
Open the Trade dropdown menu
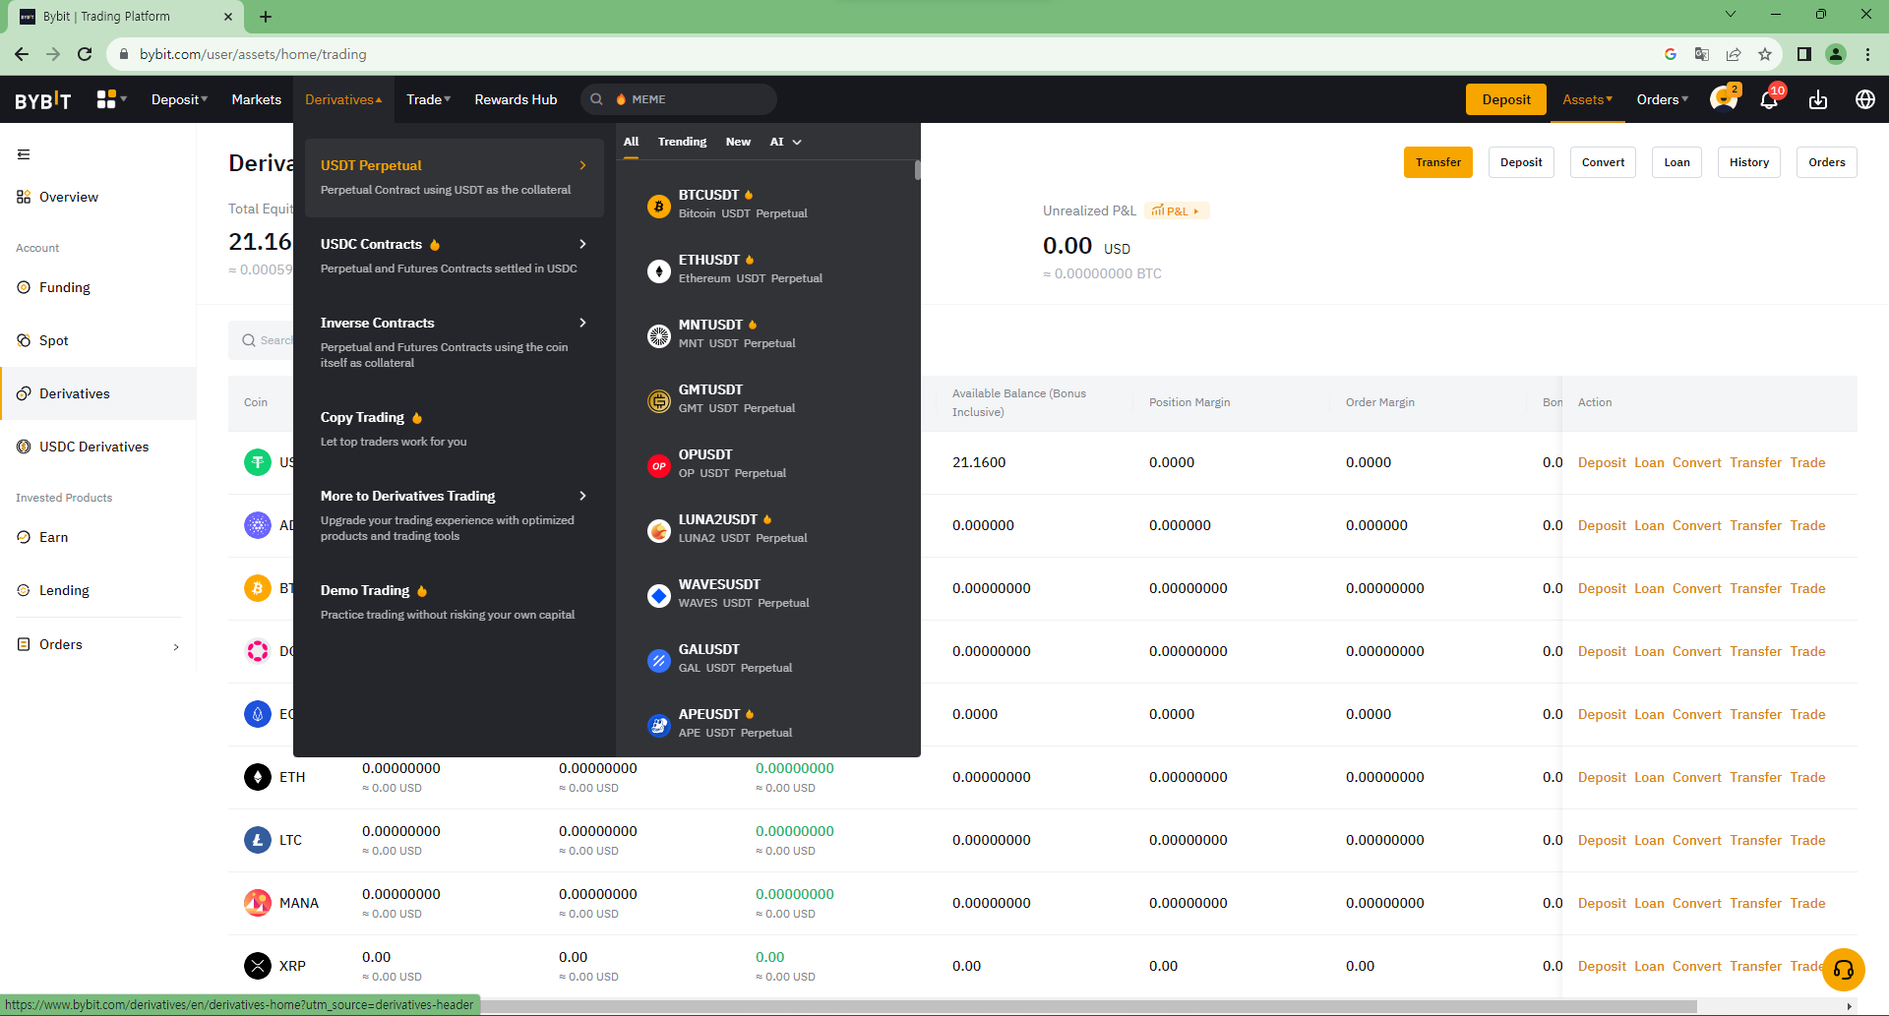point(428,99)
